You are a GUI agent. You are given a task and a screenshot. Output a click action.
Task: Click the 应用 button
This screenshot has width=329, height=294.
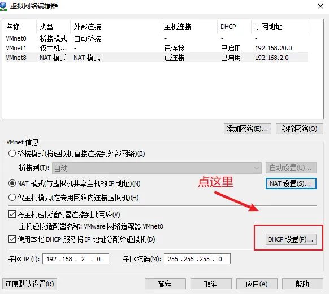(257, 284)
